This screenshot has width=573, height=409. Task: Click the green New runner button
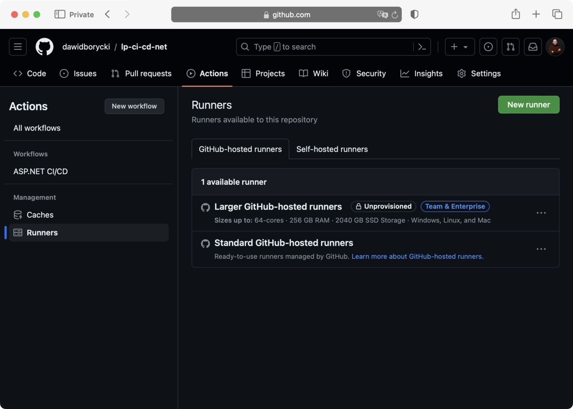tap(529, 105)
